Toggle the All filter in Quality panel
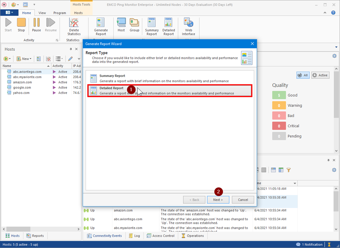This screenshot has width=340, height=248. click(x=303, y=75)
